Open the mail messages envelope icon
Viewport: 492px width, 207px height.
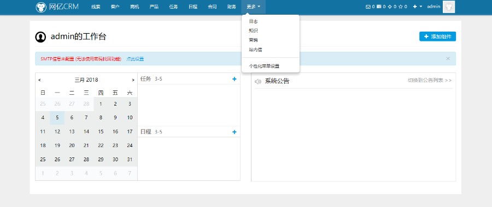tap(368, 7)
